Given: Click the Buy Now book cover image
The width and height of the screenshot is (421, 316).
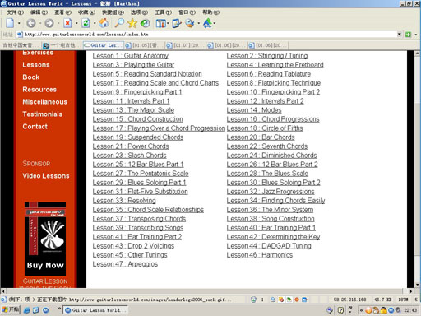Looking at the screenshot, I should pyautogui.click(x=45, y=239).
